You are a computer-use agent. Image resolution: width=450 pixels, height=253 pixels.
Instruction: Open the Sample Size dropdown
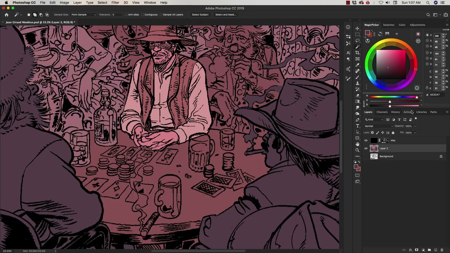pos(83,15)
